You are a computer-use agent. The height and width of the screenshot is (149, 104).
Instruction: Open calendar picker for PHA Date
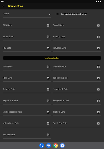click(48, 25)
